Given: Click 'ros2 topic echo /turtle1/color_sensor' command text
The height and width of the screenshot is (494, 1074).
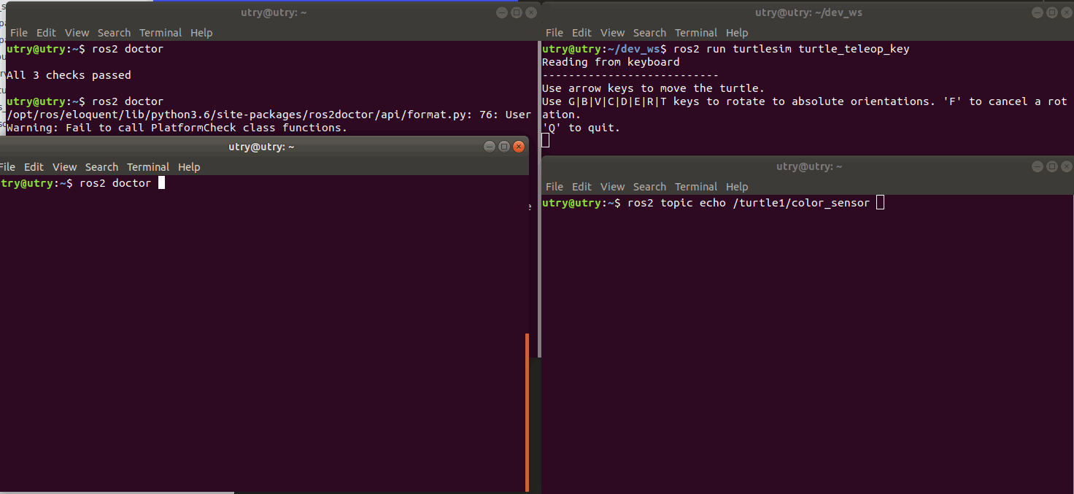Looking at the screenshot, I should tap(749, 203).
